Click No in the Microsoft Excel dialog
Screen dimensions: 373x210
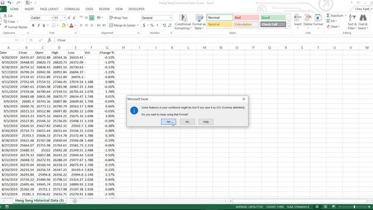tap(187, 122)
